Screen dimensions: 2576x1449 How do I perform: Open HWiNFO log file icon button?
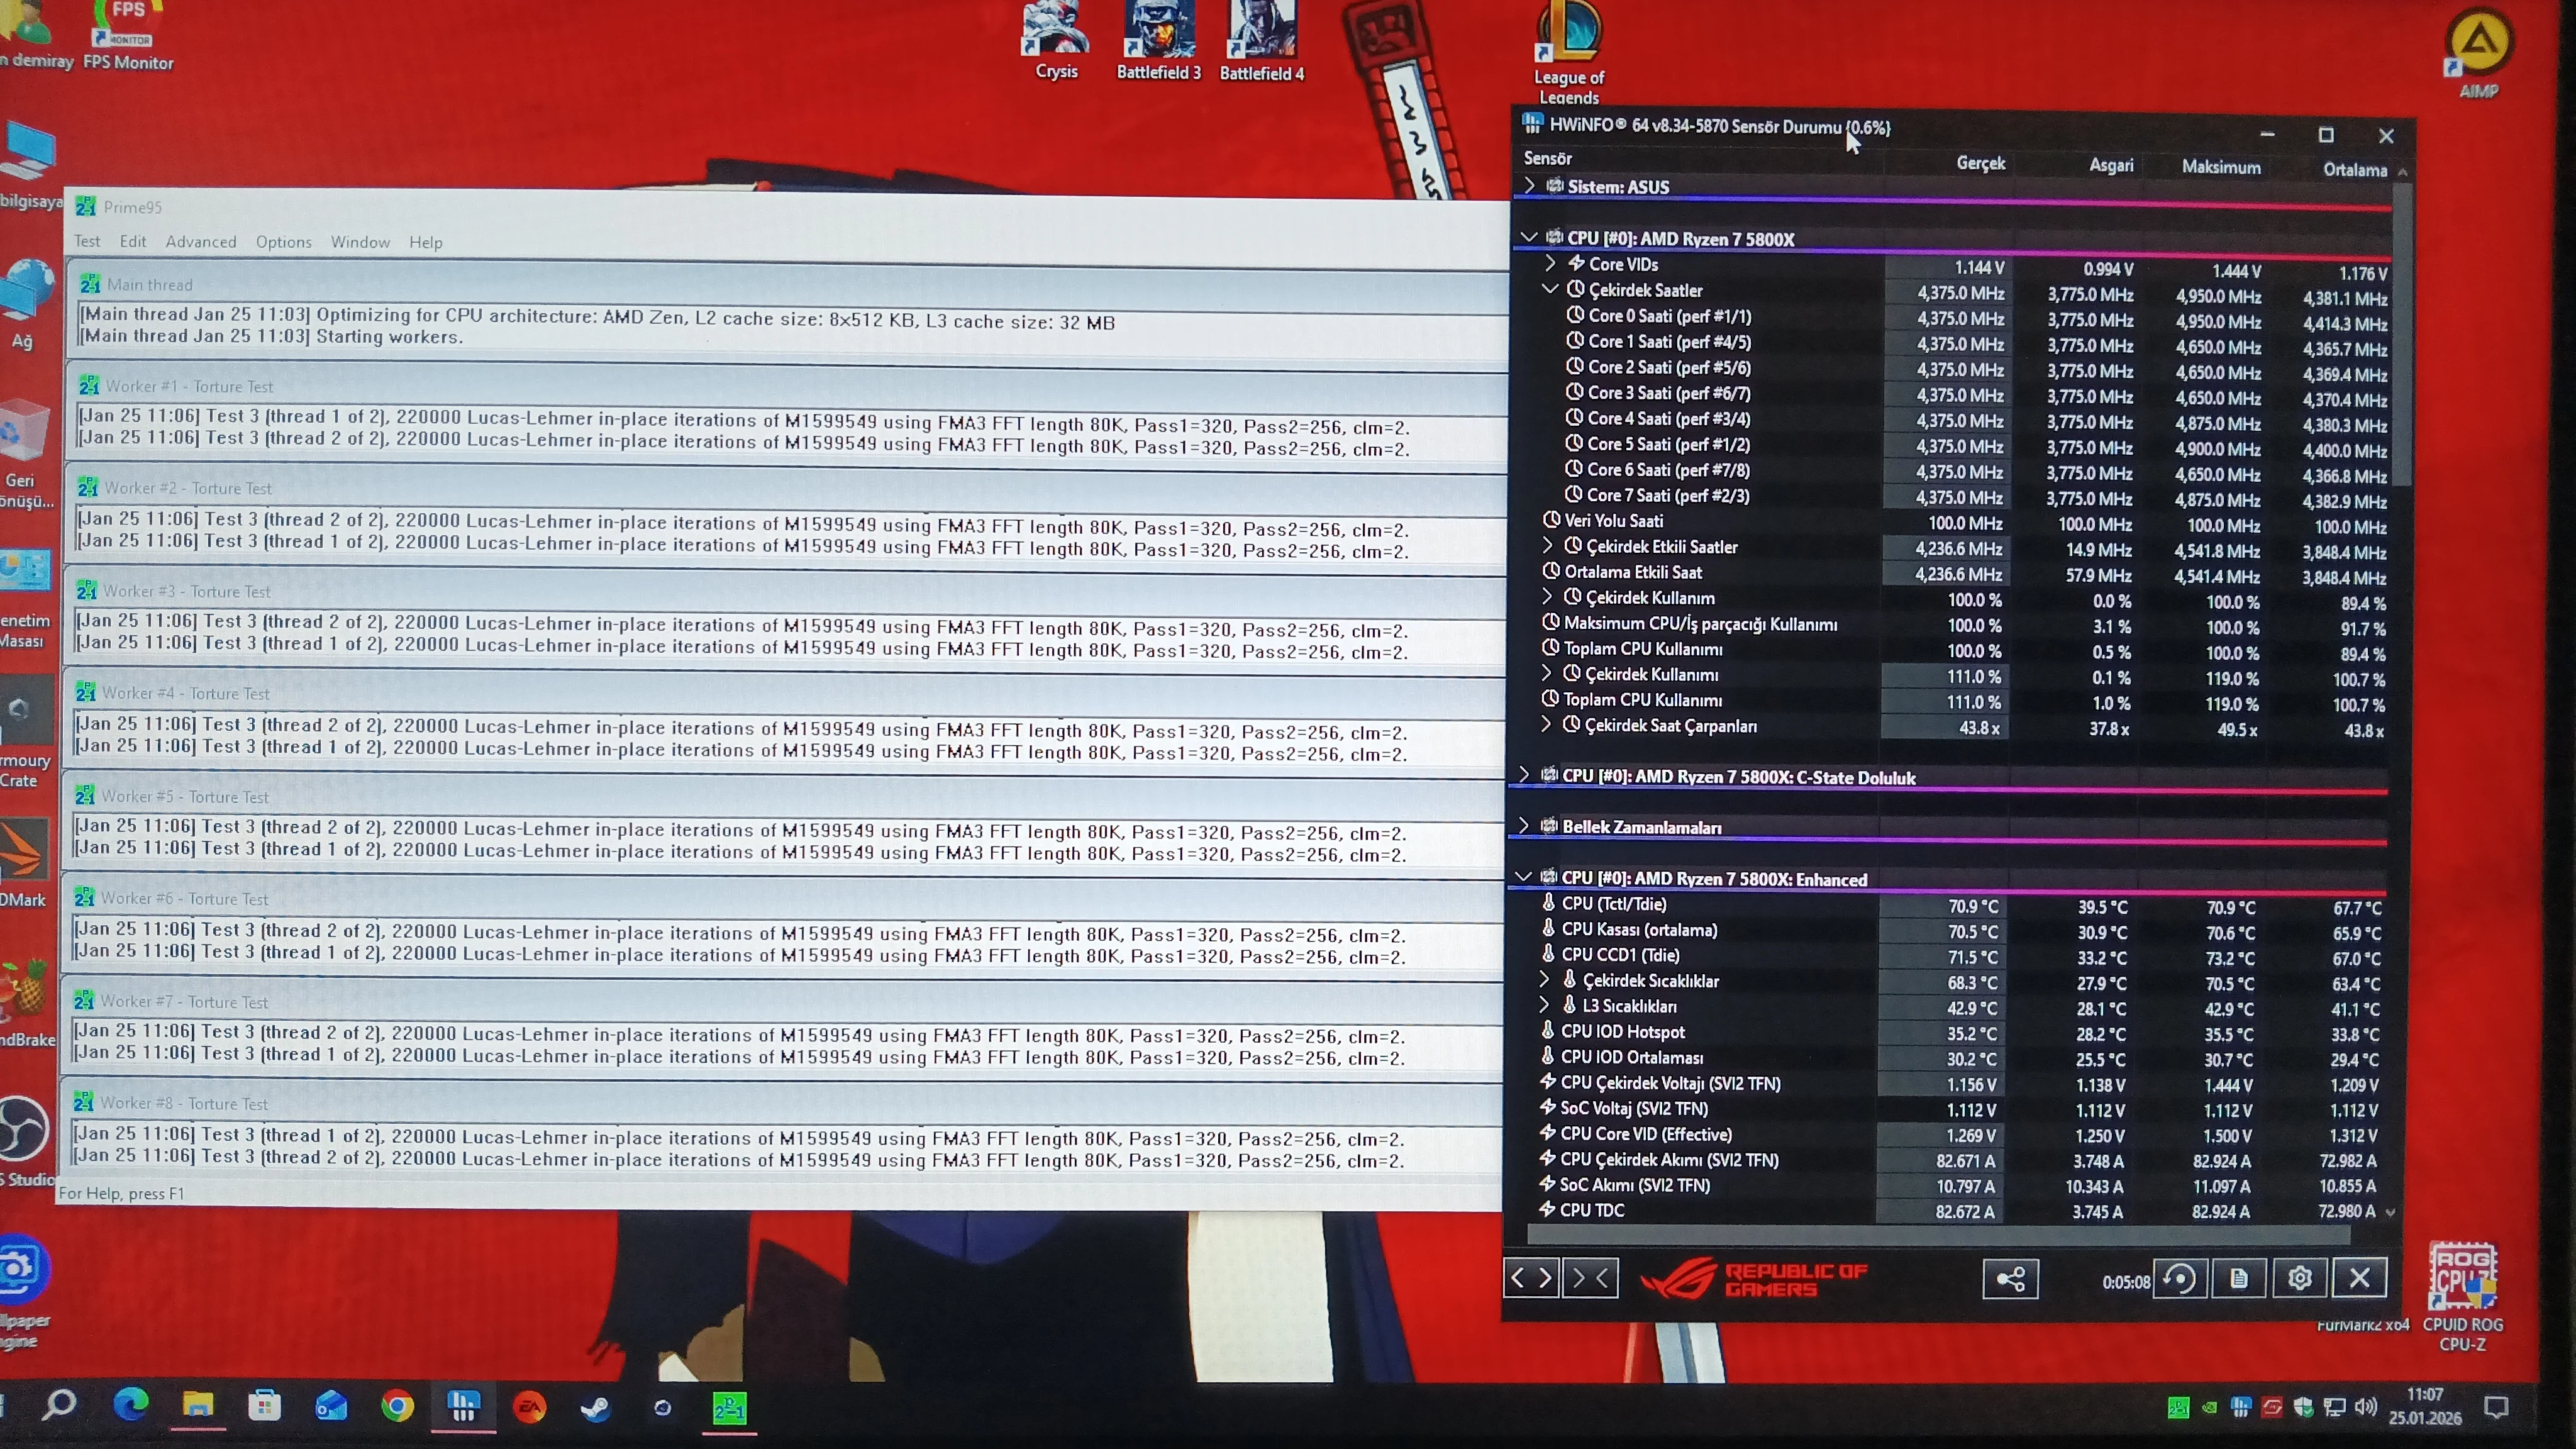point(2239,1278)
